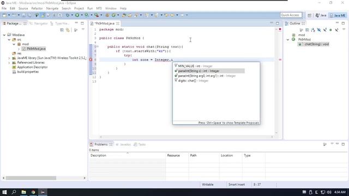This screenshot has height=196, width=349.
Task: Click the Debug bug toolbar icon
Action: 68,15
